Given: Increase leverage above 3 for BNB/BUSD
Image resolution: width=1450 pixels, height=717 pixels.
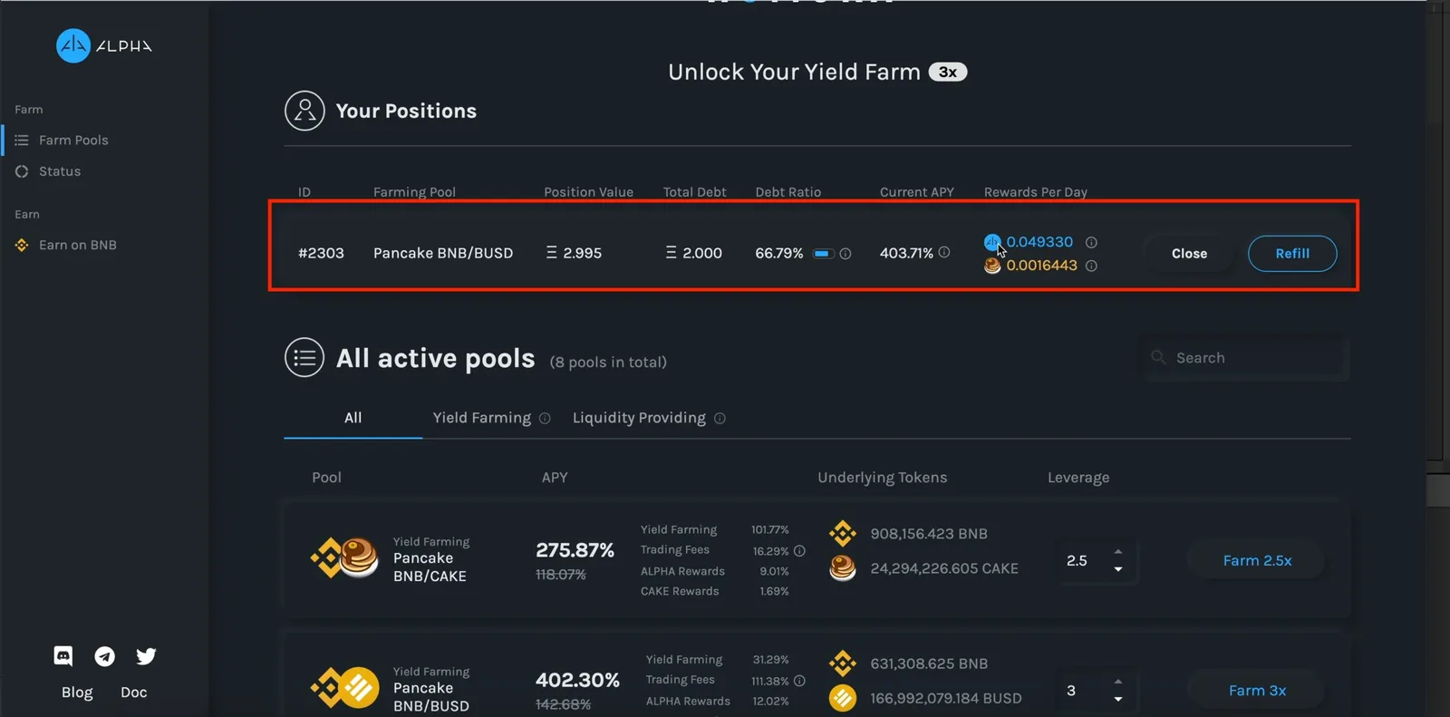Looking at the screenshot, I should (1118, 682).
